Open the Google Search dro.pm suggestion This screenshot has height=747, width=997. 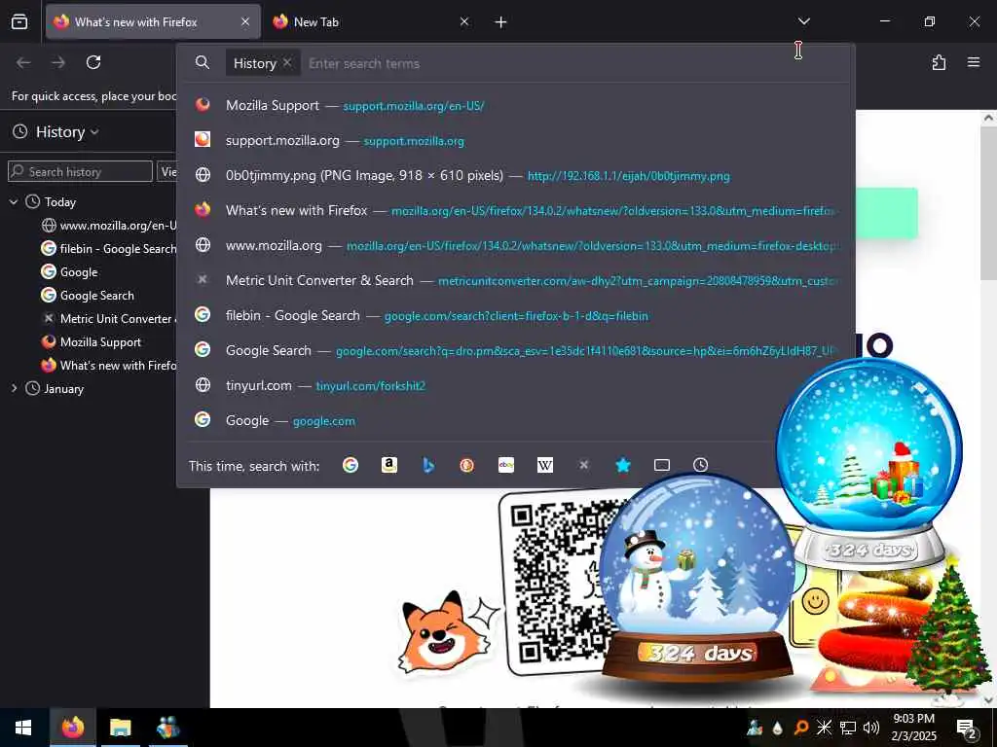point(516,350)
